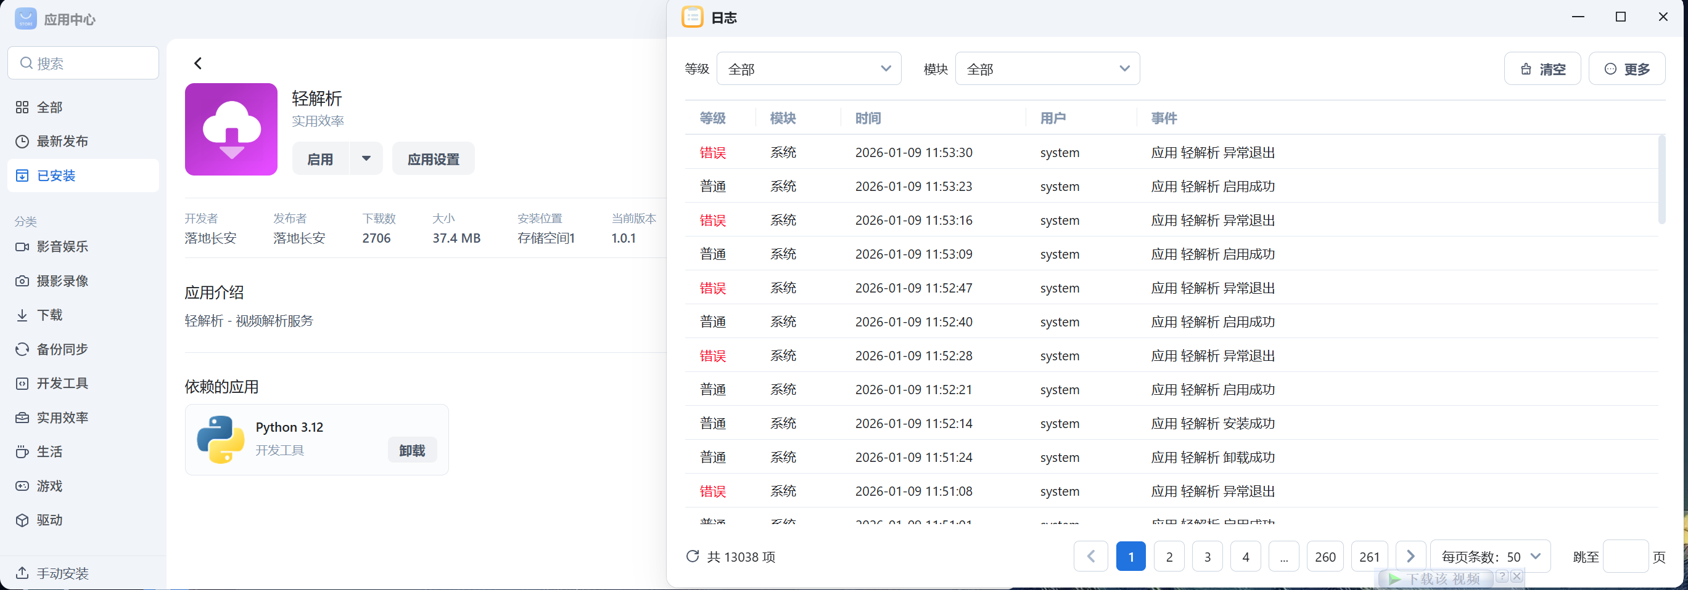
Task: Open the 等级 filter dropdown
Action: coord(809,68)
